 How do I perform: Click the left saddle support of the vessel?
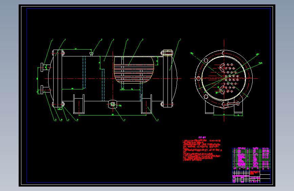[79, 104]
